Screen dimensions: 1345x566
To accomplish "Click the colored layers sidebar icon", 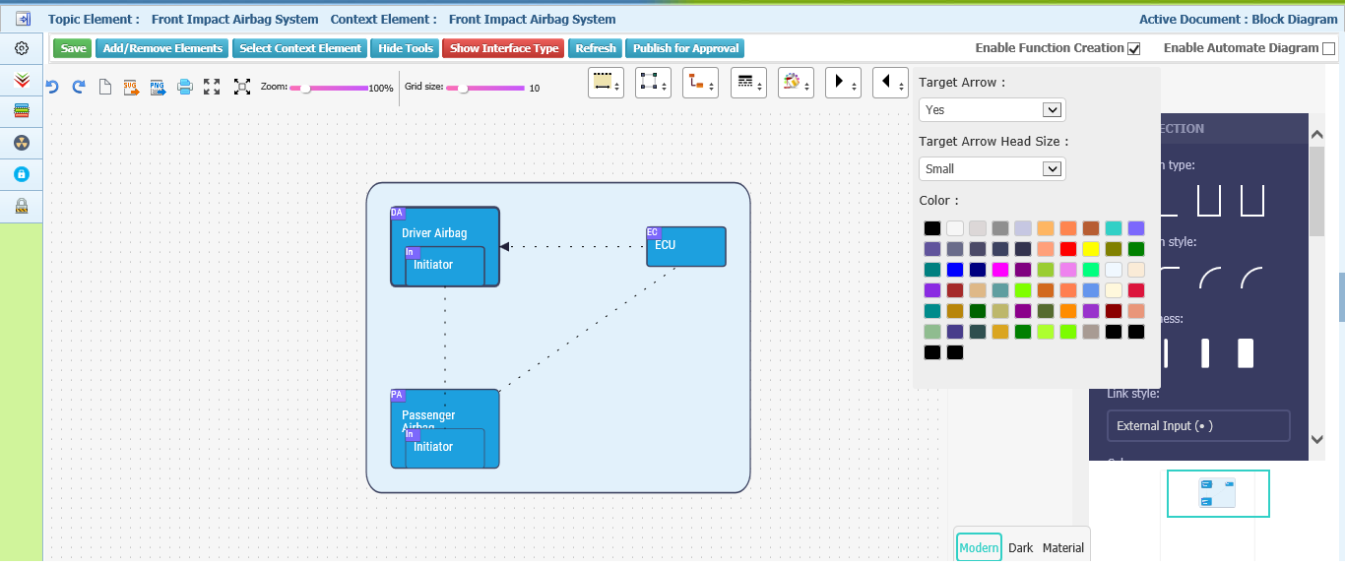I will (22, 111).
